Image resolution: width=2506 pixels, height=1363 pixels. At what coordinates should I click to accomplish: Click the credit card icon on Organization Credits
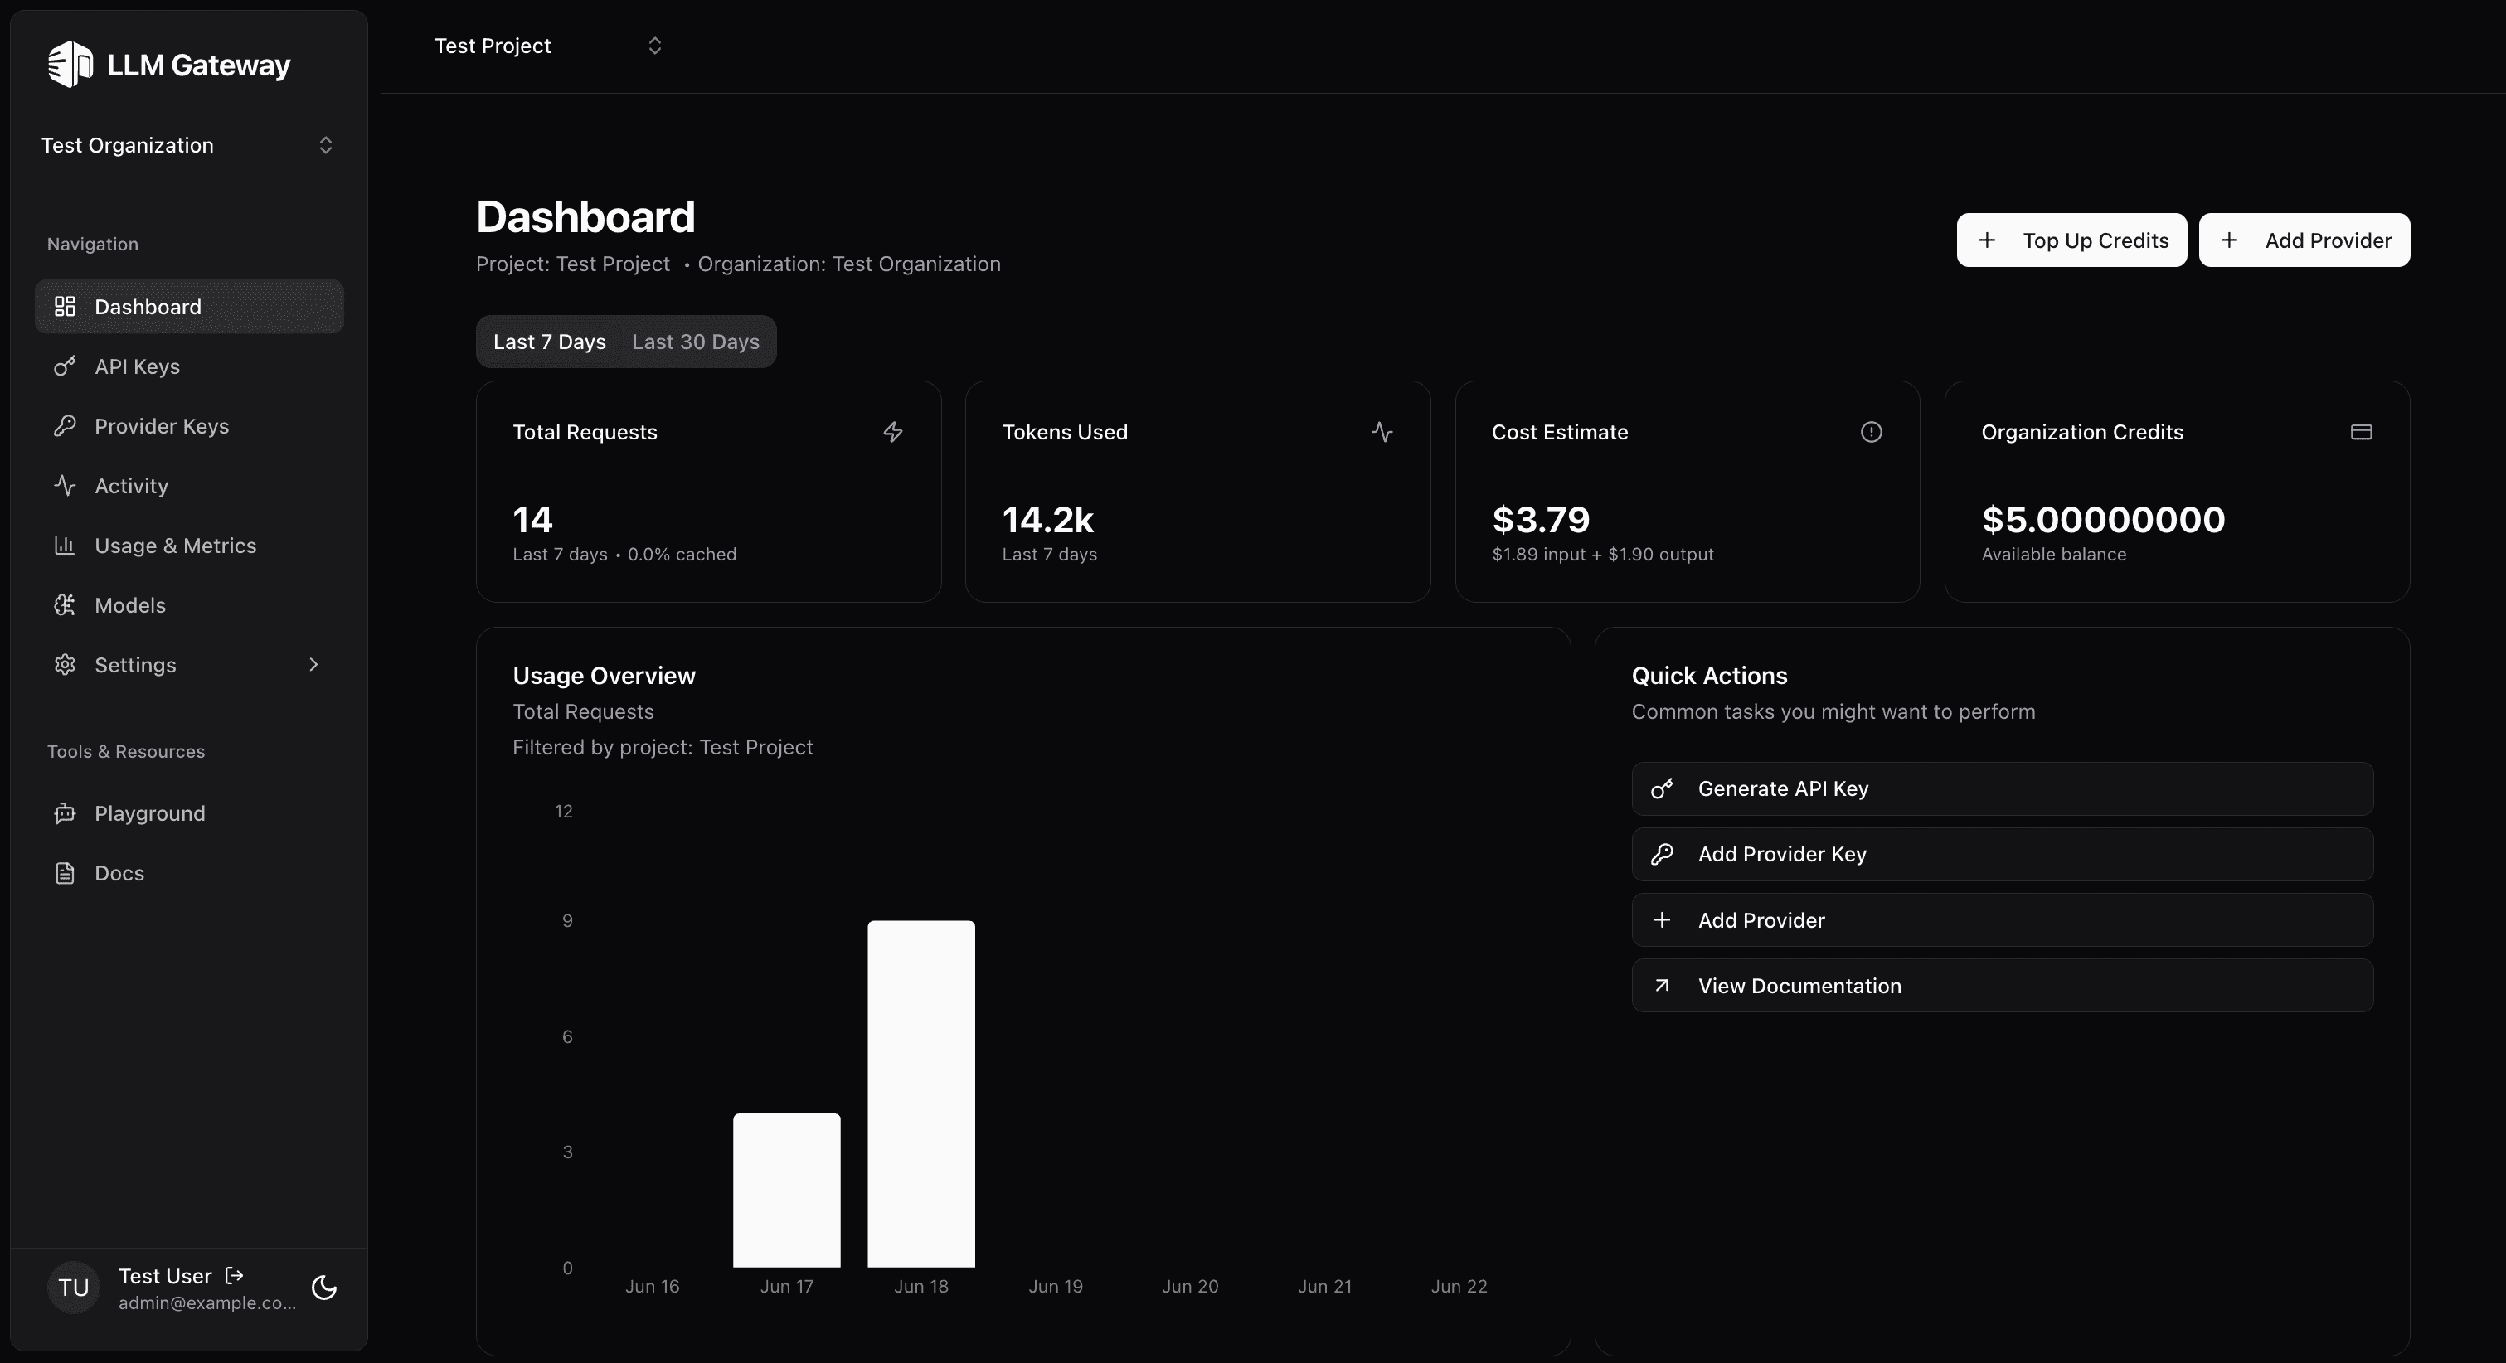pyautogui.click(x=2362, y=432)
